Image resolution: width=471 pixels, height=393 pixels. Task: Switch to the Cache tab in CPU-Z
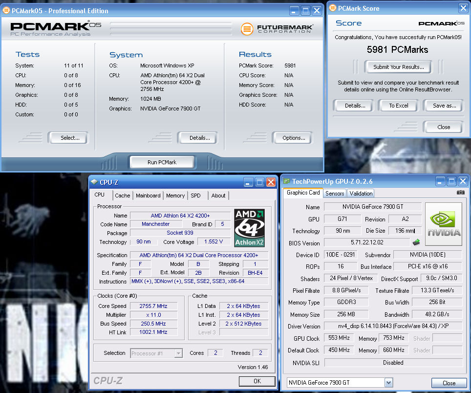pyautogui.click(x=123, y=196)
